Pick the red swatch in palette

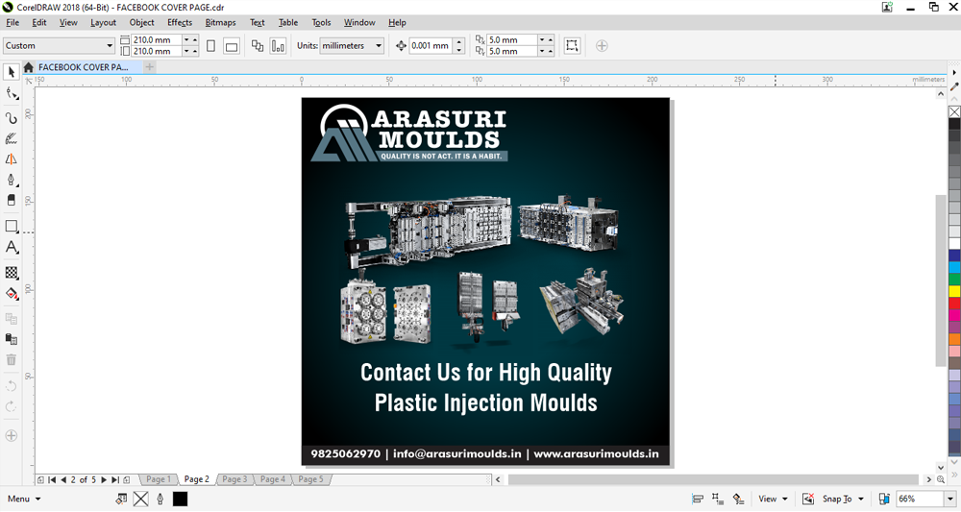954,304
